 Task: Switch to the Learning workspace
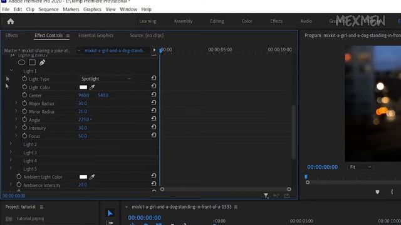tap(148, 21)
